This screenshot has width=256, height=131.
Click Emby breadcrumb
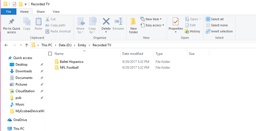[x=82, y=45]
